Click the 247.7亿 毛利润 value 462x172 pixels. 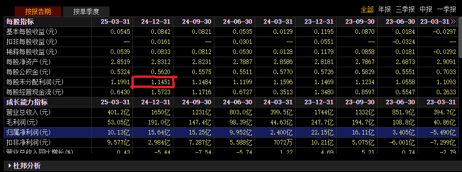pyautogui.click(x=322, y=122)
